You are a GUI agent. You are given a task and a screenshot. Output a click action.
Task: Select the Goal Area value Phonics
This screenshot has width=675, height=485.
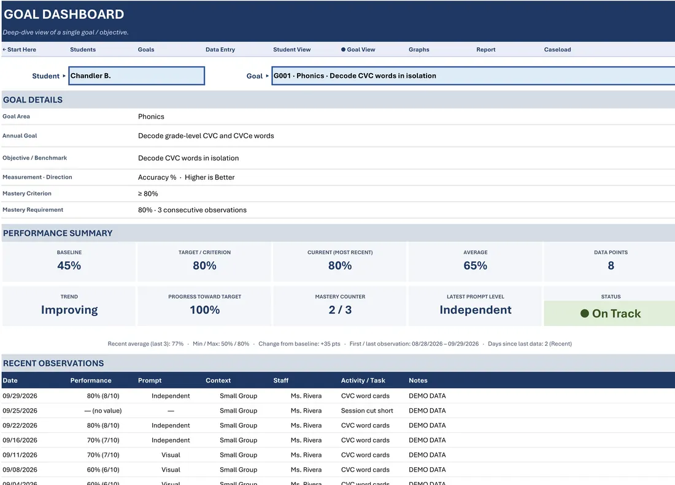(151, 117)
